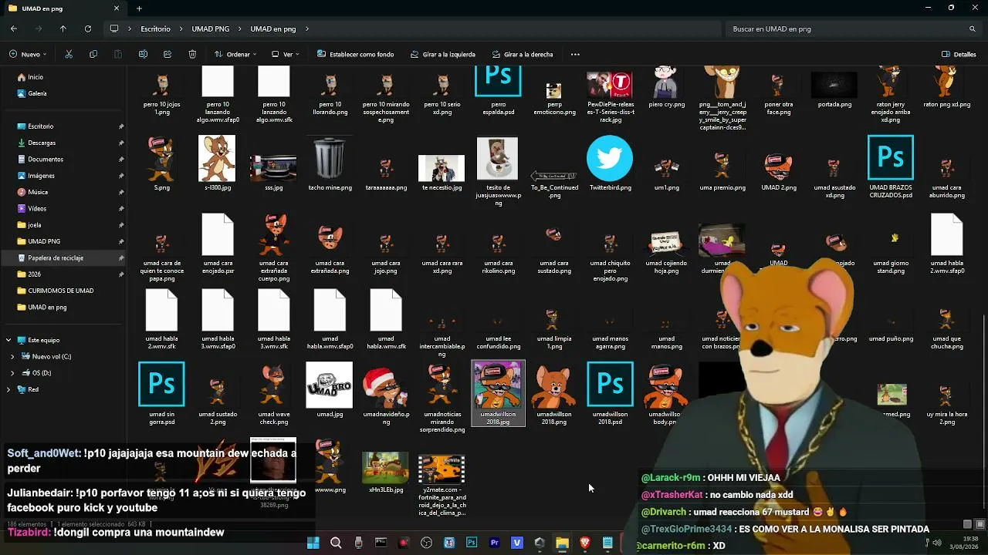Image resolution: width=988 pixels, height=555 pixels.
Task: Open taskbar Search
Action: (x=336, y=543)
